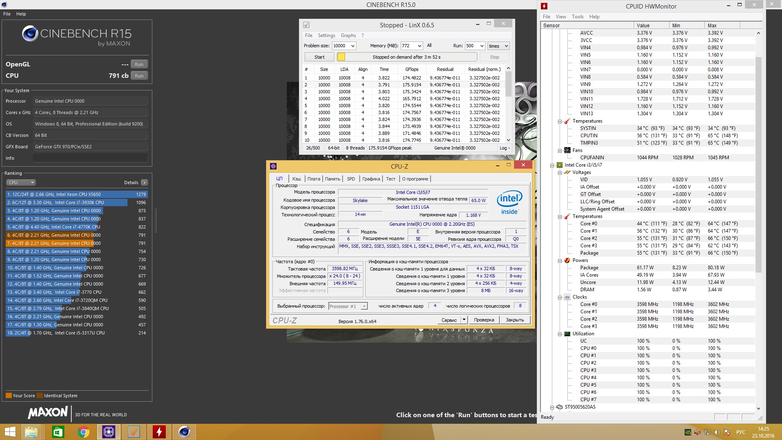Click the LinX checkmark taskbar icon
Image resolution: width=782 pixels, height=440 pixels.
(x=134, y=432)
